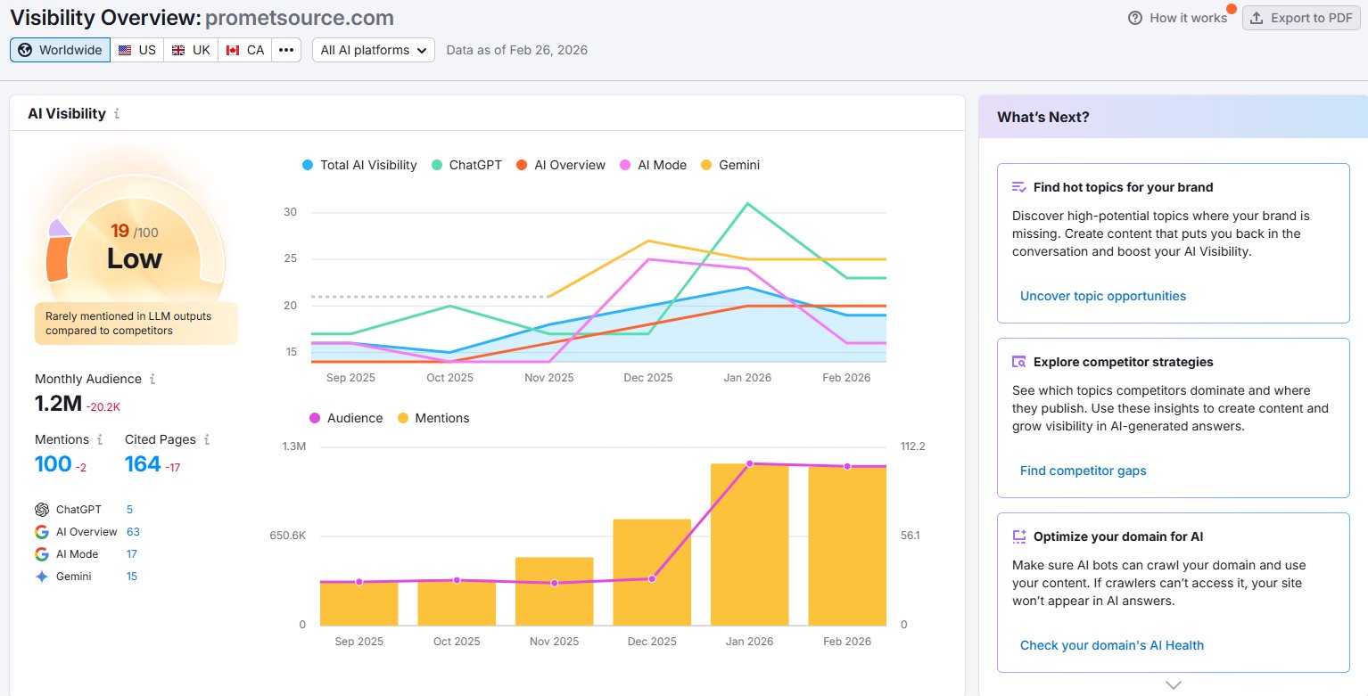The image size is (1368, 696).
Task: Click Gemini mentions value 15
Action: 132,577
